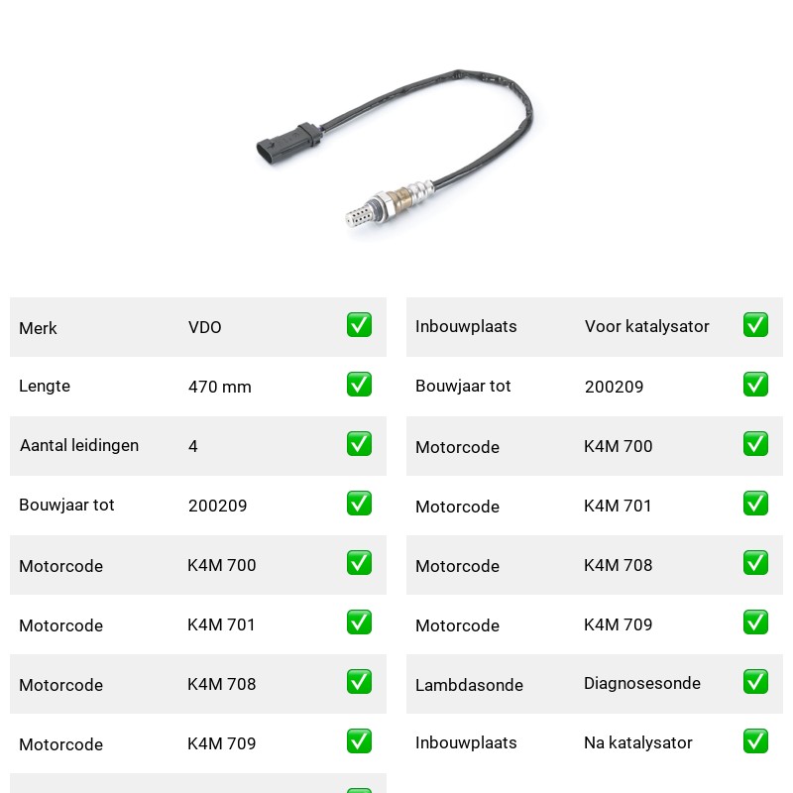This screenshot has width=793, height=793.
Task: Click the Inbouwplaats label with Voor katalysator
Action: 466,327
